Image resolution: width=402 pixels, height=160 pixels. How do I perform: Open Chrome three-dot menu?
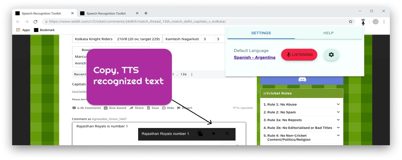click(x=384, y=22)
